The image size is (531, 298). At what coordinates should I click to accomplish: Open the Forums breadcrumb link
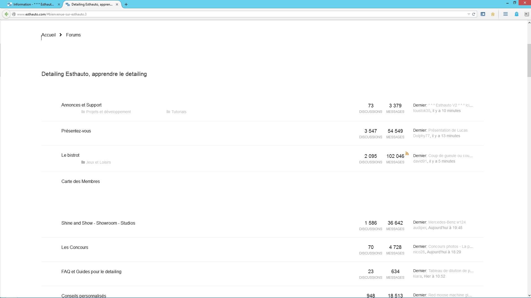tap(73, 35)
